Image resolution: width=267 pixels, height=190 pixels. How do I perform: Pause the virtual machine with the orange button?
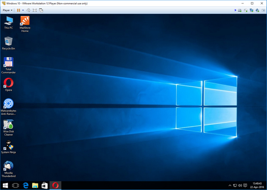pyautogui.click(x=19, y=10)
